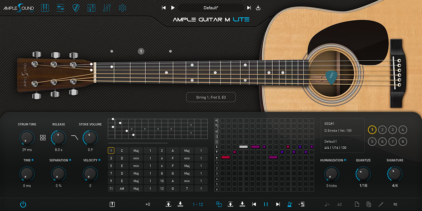Toggle the keyboard mode icon in bottom bar
Image resolution: width=422 pixels, height=211 pixels.
pyautogui.click(x=112, y=204)
